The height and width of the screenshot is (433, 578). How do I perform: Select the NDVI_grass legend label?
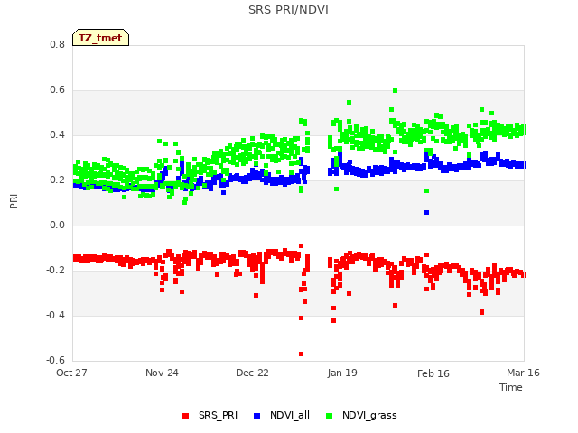coord(369,415)
